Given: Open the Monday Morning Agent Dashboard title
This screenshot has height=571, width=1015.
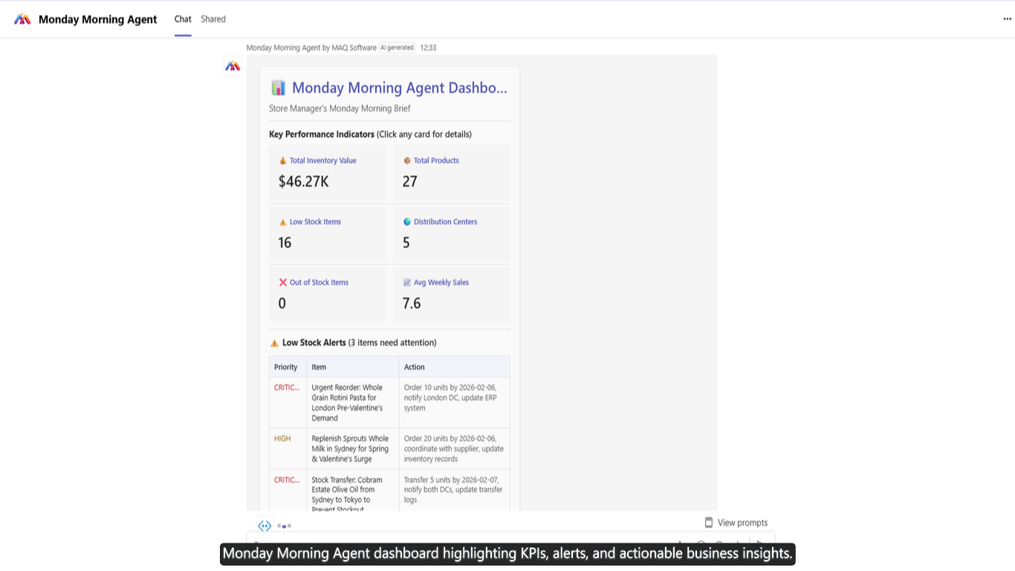Looking at the screenshot, I should point(400,88).
